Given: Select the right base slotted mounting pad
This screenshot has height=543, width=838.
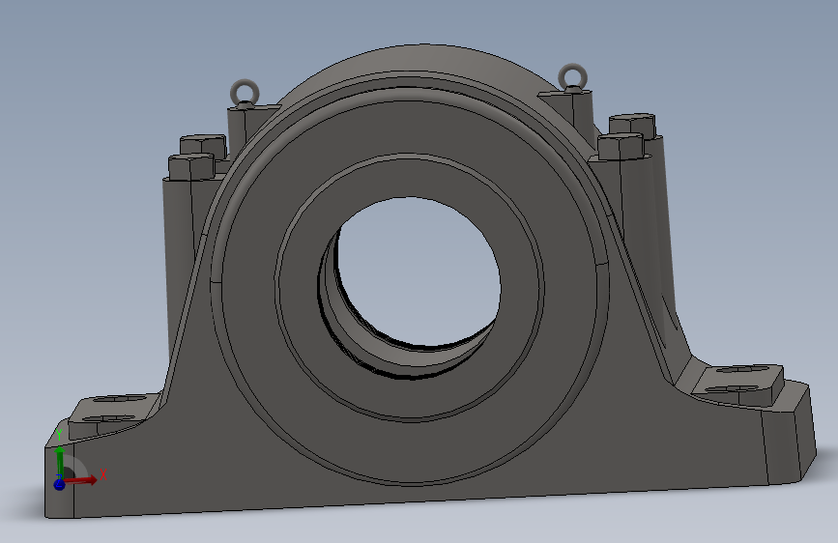Looking at the screenshot, I should tap(739, 385).
